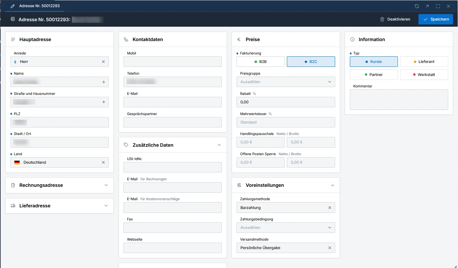Viewport: 458px width, 268px height.
Task: Click the refresh icon in the title bar
Action: [x=417, y=6]
